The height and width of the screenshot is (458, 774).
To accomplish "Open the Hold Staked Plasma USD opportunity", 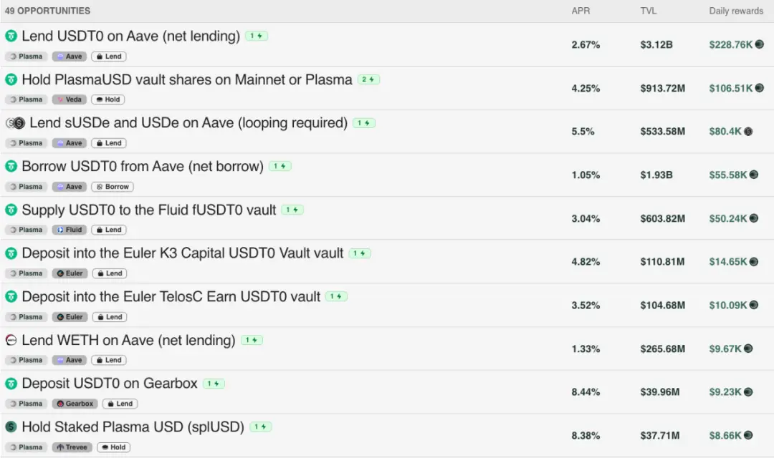I will tap(129, 427).
